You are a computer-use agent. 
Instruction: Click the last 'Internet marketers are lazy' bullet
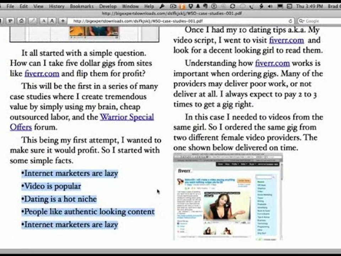70,224
